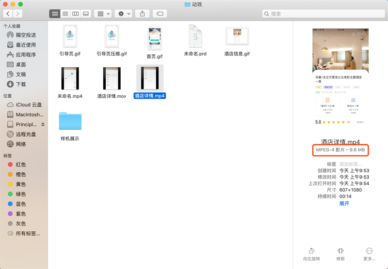Click the preview image in the preview pane
This screenshot has width=388, height=269.
(340, 79)
